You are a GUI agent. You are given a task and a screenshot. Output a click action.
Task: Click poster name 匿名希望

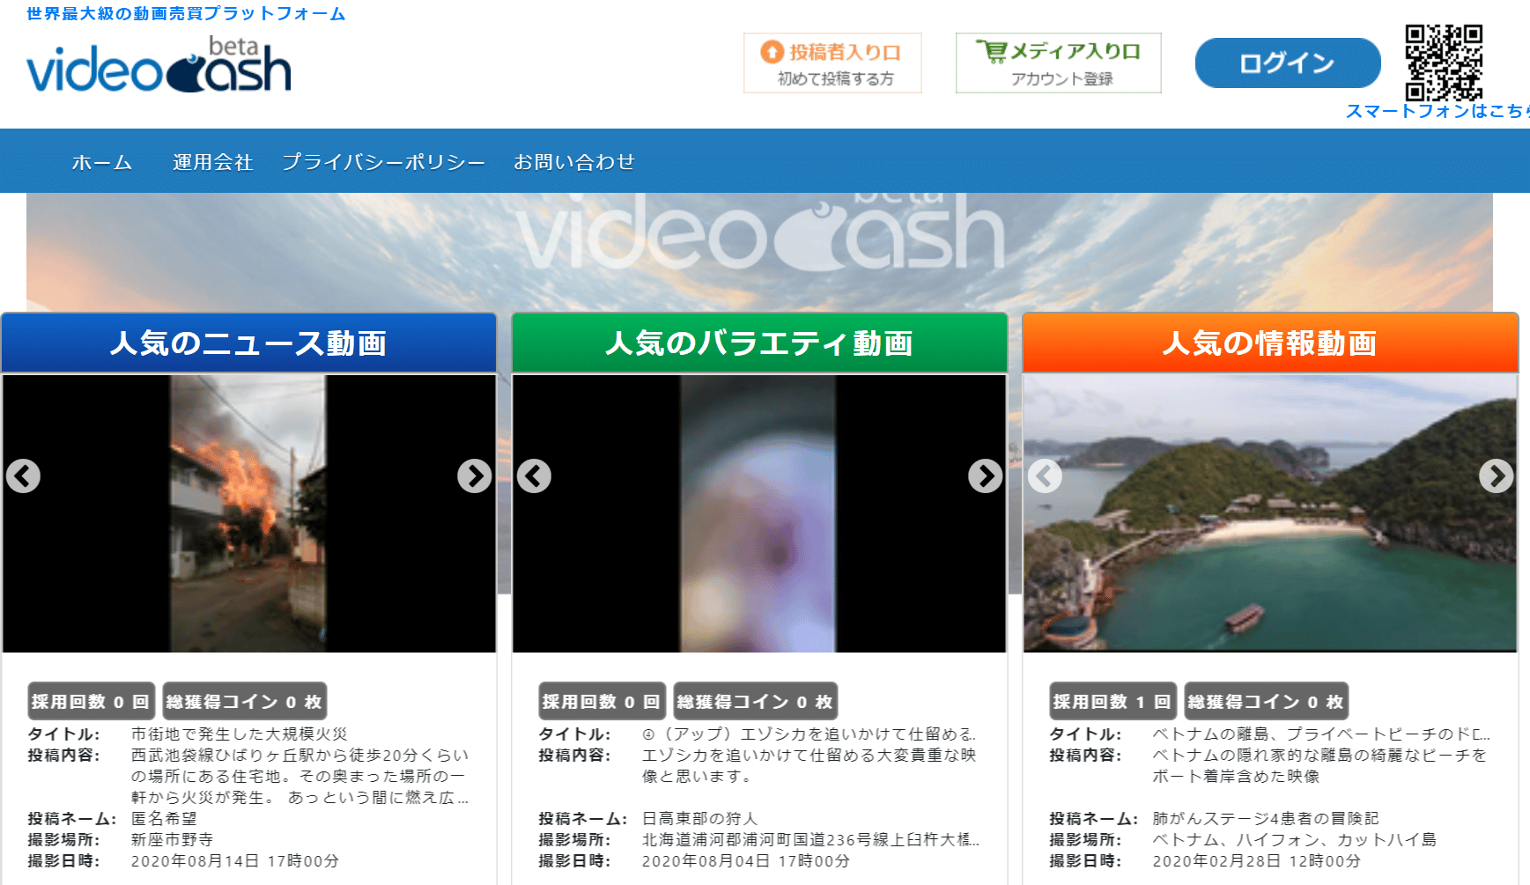tap(164, 819)
